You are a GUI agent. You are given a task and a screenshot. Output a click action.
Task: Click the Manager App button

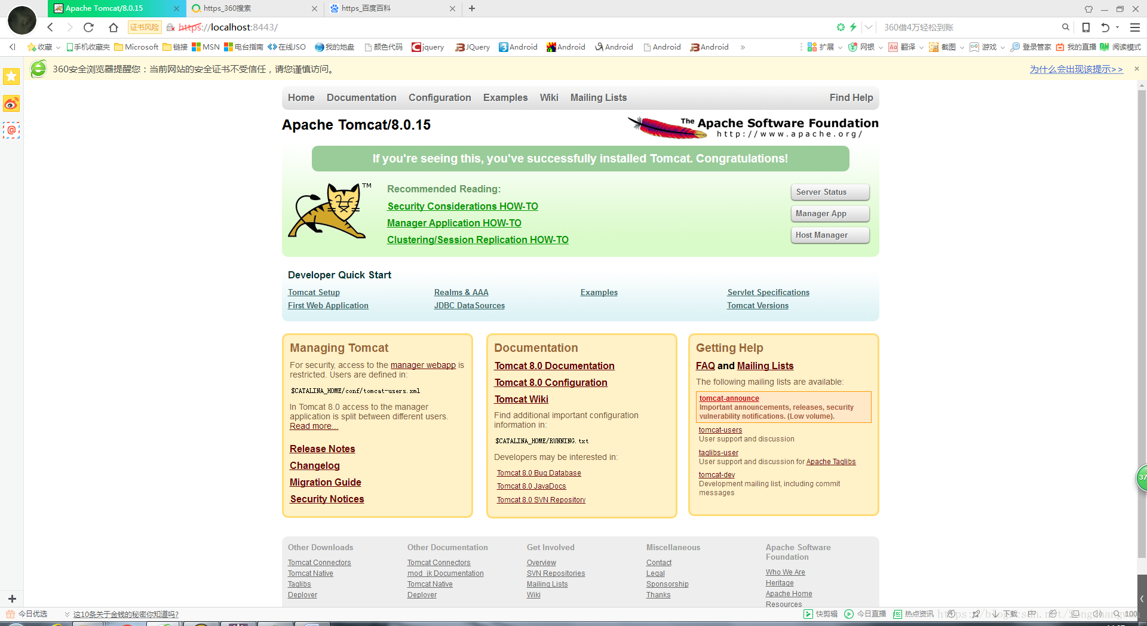click(830, 213)
